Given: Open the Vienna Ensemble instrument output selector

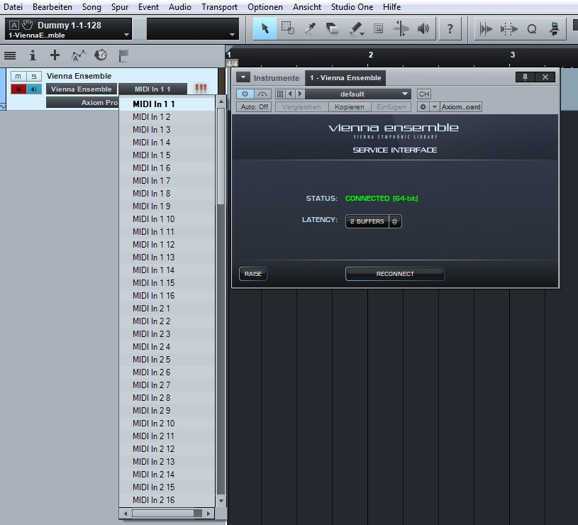Looking at the screenshot, I should pos(81,89).
